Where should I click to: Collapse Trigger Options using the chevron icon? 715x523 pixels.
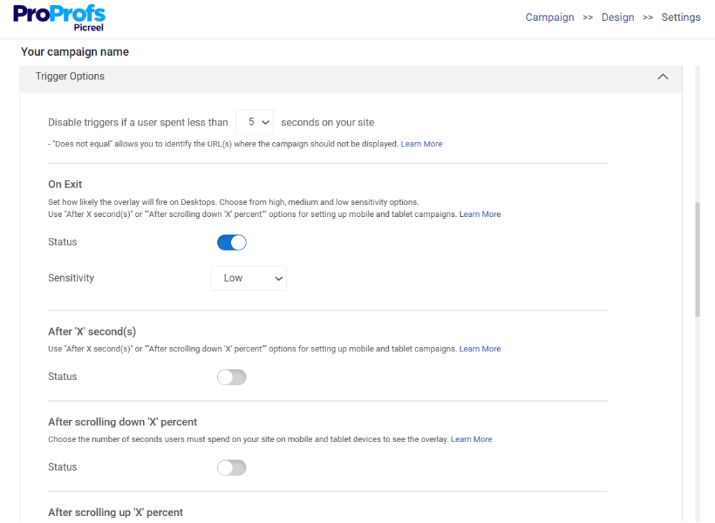(x=662, y=77)
